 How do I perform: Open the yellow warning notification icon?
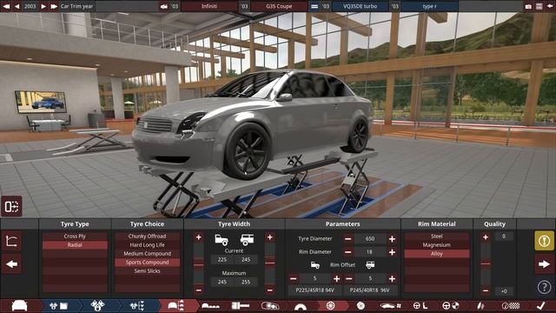[x=544, y=241]
